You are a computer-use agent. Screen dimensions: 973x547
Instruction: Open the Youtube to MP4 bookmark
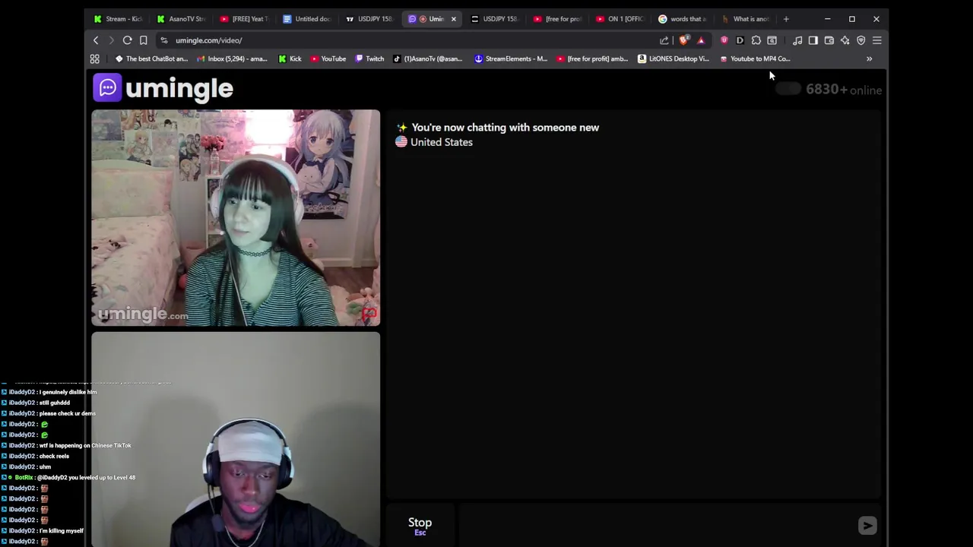754,58
